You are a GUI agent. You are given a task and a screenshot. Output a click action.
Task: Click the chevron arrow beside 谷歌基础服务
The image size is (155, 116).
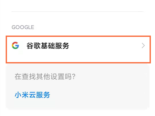(x=143, y=46)
